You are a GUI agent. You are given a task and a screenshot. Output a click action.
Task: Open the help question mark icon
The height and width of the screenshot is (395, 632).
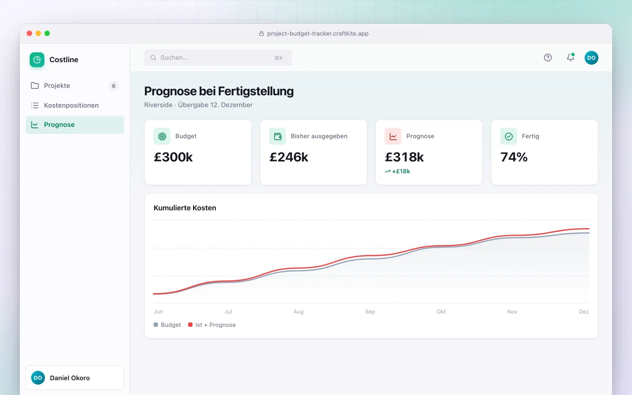tap(548, 58)
